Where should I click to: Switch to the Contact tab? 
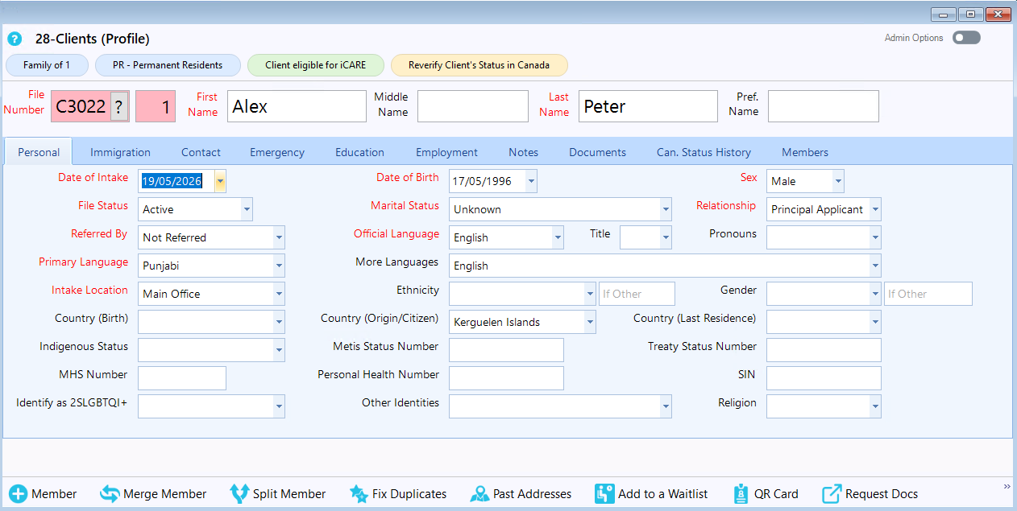point(201,152)
